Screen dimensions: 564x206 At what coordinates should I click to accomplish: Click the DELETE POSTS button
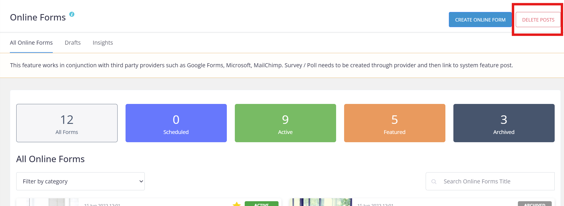coord(538,20)
